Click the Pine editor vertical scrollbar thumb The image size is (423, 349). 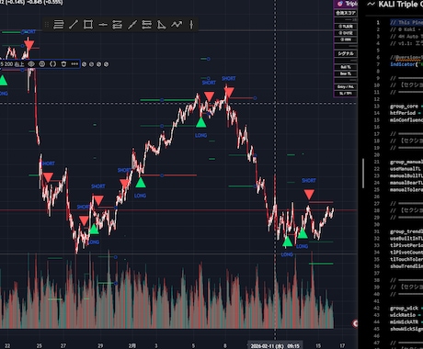coord(363,174)
